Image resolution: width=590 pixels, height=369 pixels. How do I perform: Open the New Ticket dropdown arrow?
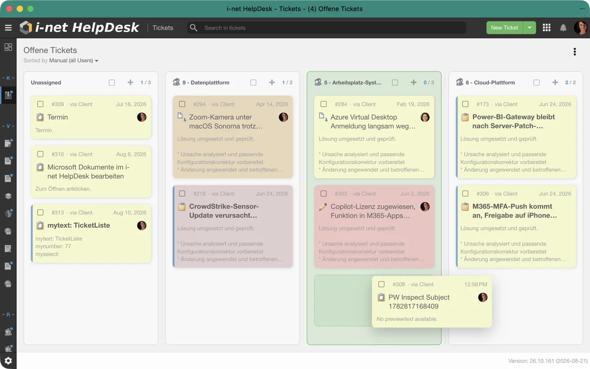coord(529,28)
